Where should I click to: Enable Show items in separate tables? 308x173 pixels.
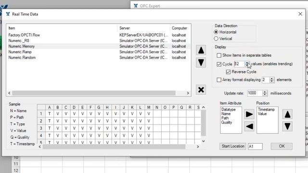pos(219,55)
